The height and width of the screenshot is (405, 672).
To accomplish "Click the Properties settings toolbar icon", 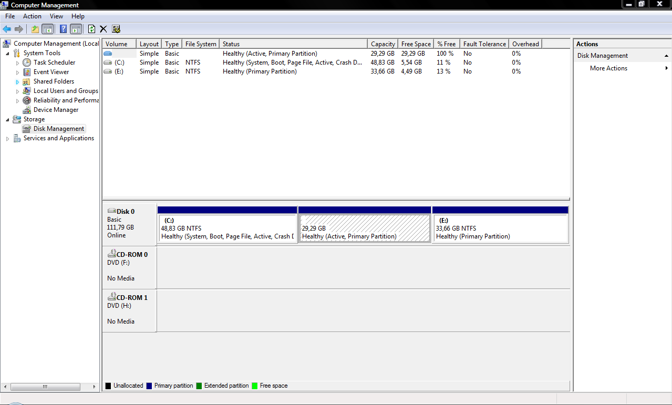I will (116, 29).
